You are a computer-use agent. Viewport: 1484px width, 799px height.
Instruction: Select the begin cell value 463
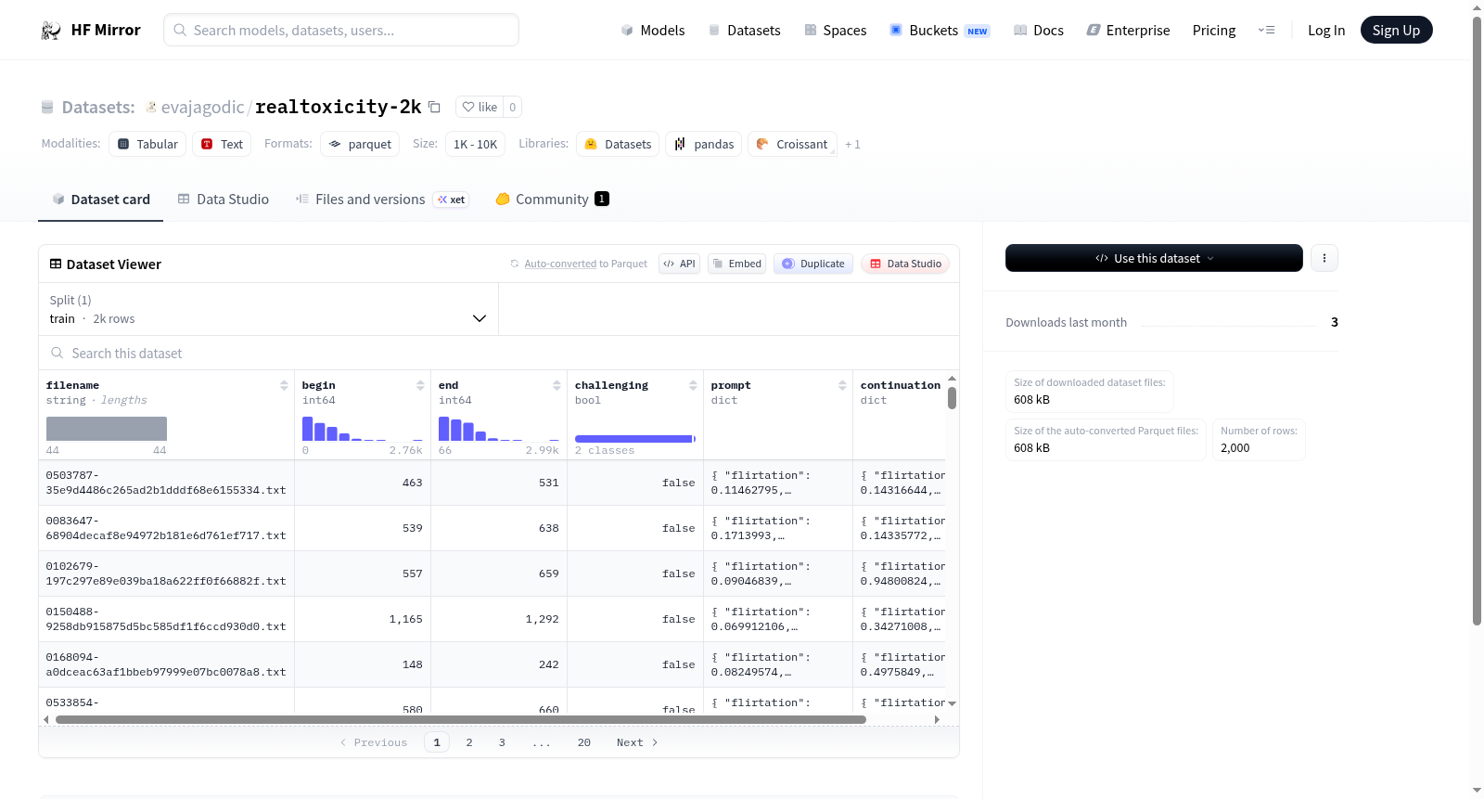(413, 483)
